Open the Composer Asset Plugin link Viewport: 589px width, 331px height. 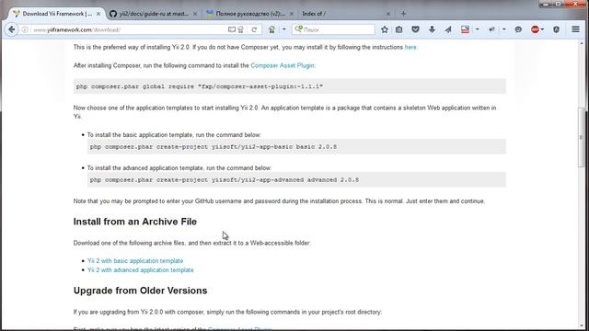[283, 65]
